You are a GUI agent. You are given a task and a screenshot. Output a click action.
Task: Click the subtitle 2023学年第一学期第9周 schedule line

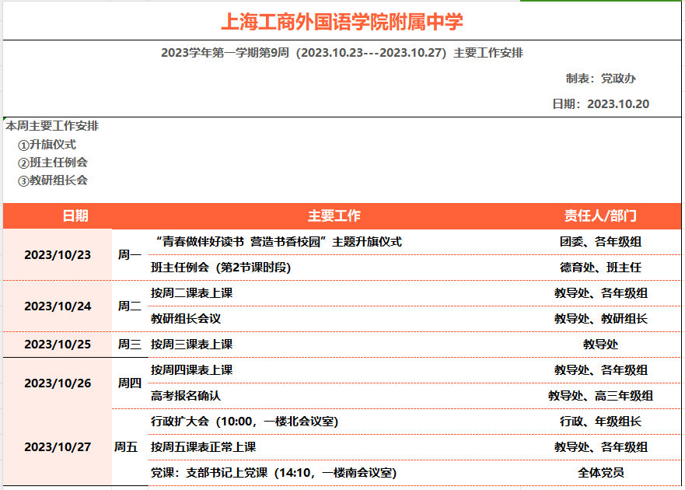click(341, 53)
